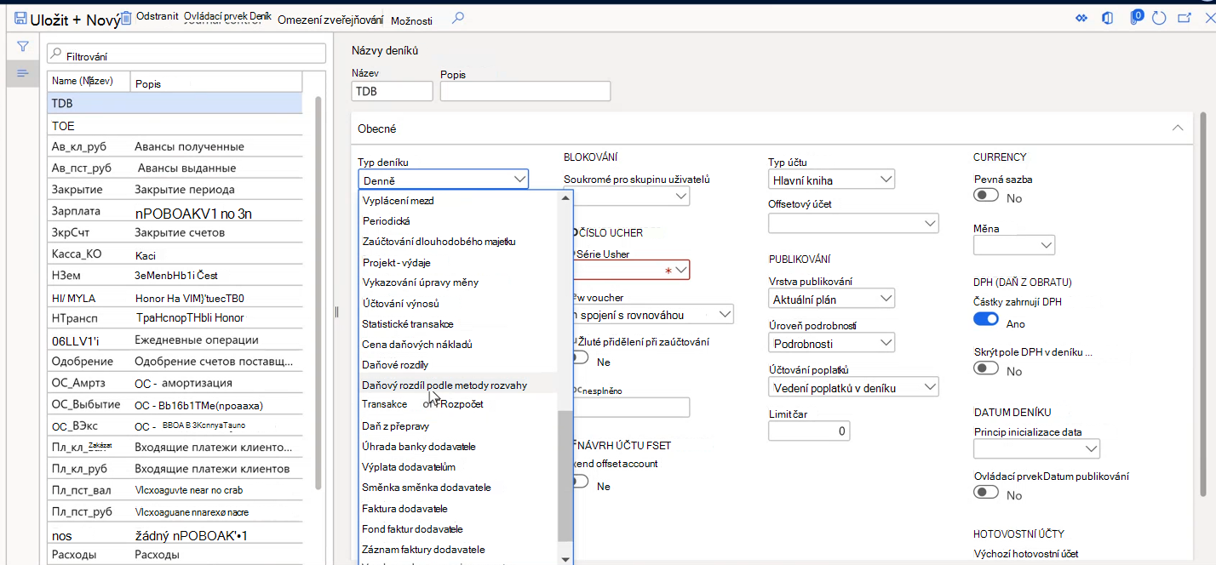Toggle Skrýt pole DPH v deníku switch

[x=986, y=368]
